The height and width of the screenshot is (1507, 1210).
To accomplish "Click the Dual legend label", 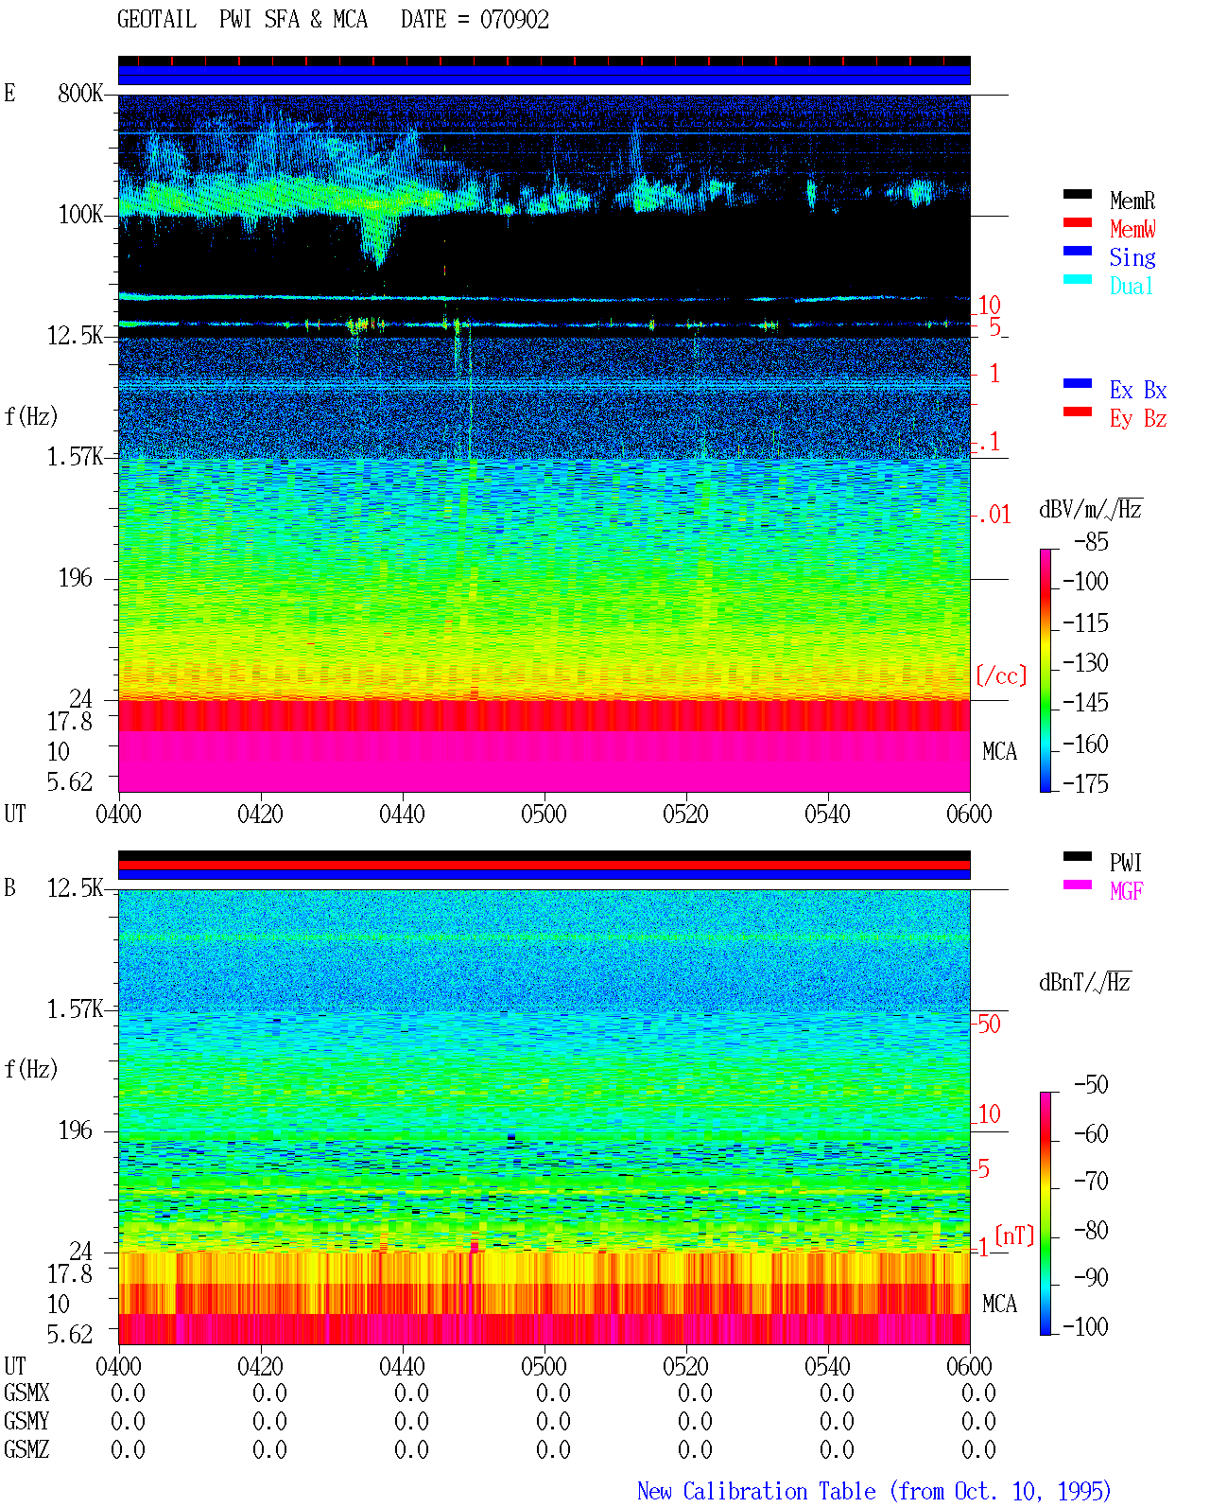I will [x=1132, y=286].
